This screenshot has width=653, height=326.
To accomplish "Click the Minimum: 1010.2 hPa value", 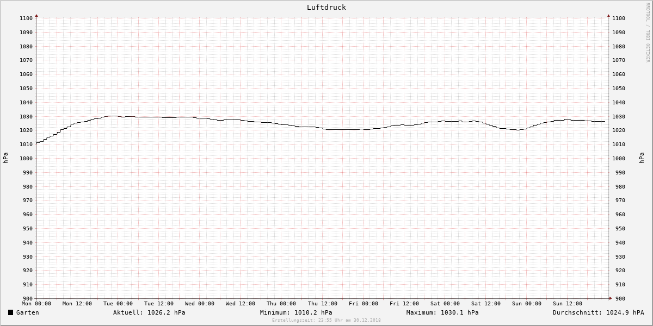I will pyautogui.click(x=296, y=312).
